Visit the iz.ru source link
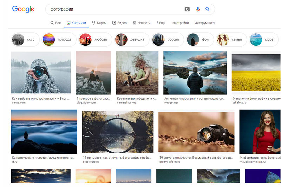Screen dimensions: 281x187 coord(14,162)
